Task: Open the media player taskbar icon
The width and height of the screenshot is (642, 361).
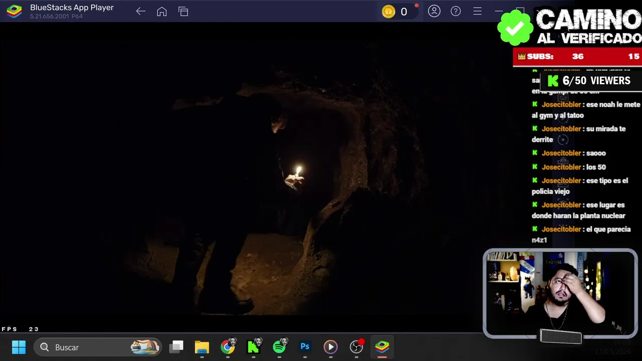Action: click(331, 347)
